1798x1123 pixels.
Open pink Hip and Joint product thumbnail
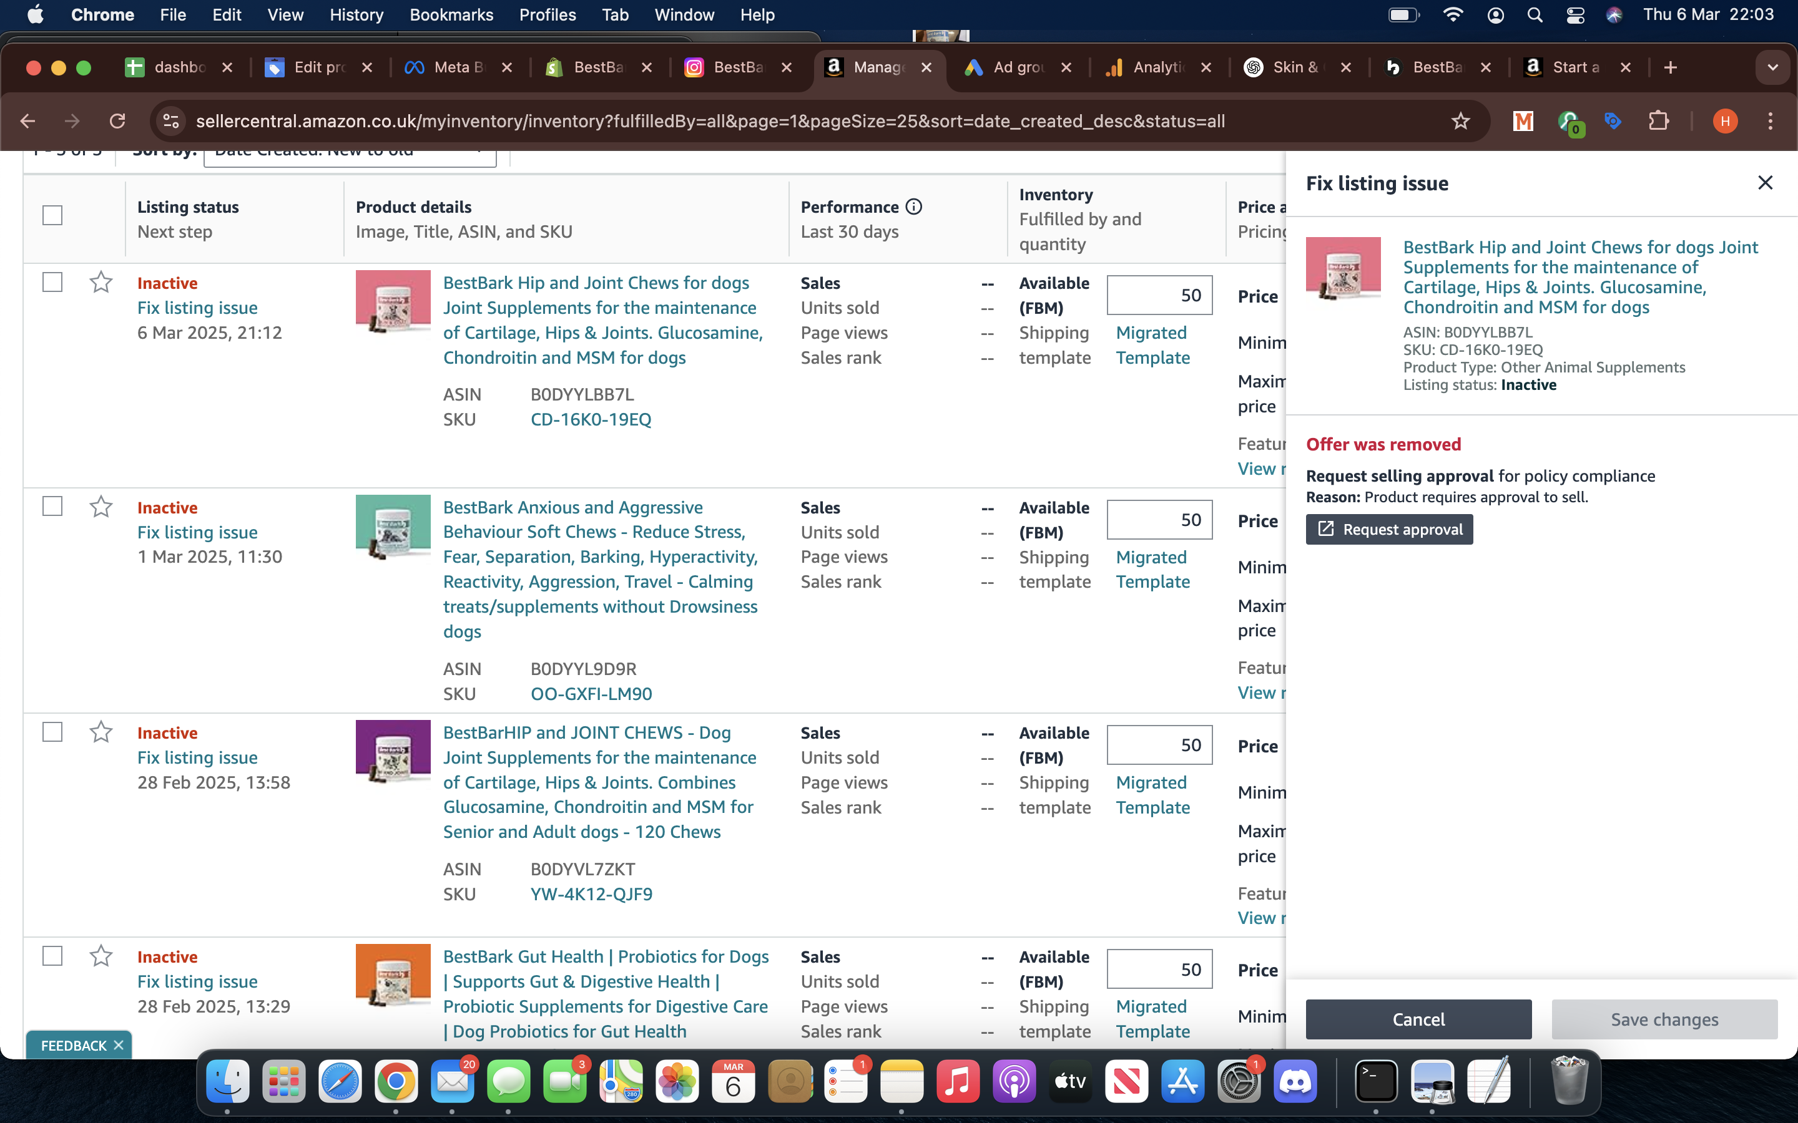393,301
